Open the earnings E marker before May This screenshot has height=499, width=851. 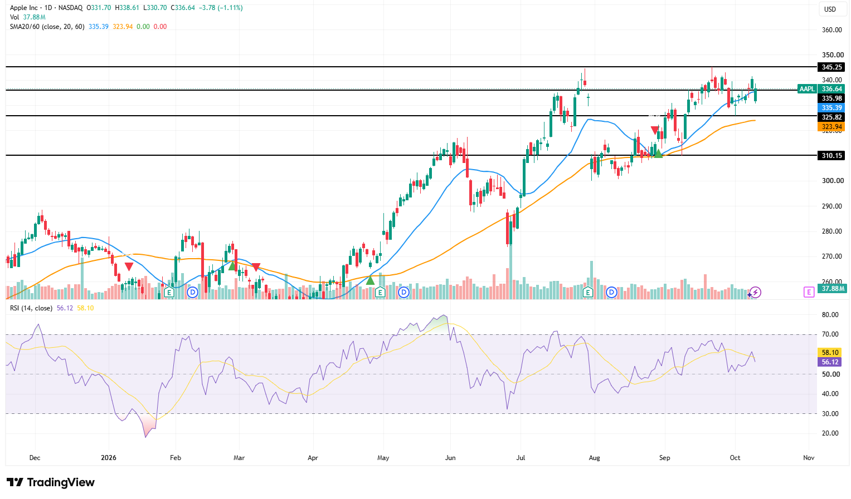pos(380,292)
